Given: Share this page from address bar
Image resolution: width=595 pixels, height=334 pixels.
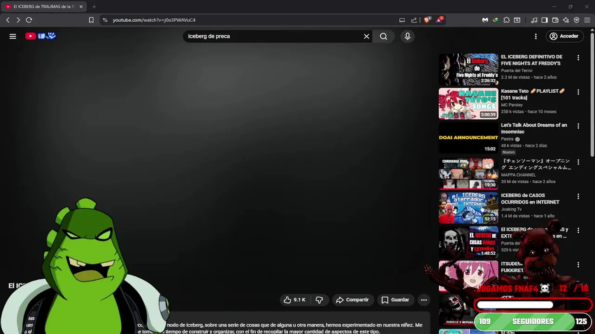Looking at the screenshot, I should [x=414, y=20].
